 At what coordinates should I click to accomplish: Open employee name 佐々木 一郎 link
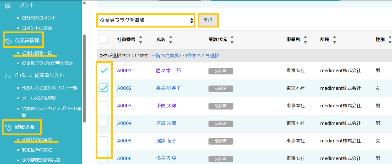168,71
